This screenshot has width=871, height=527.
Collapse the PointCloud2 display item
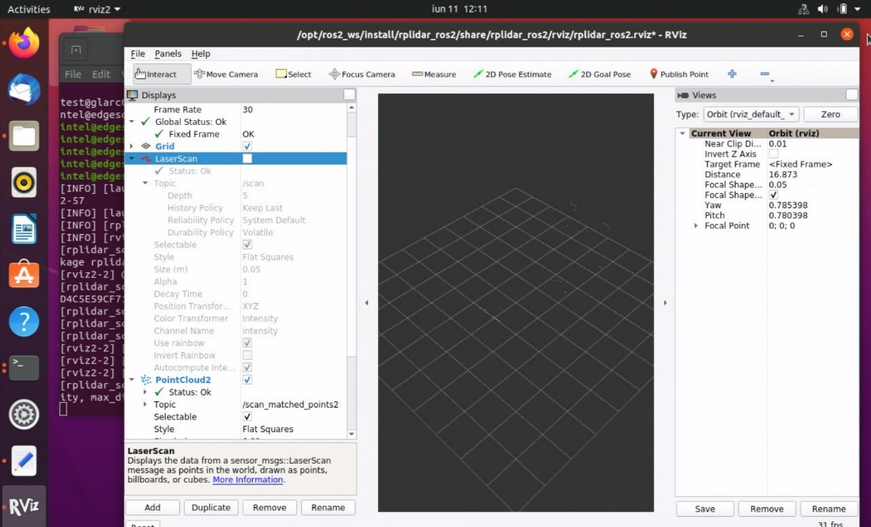[132, 380]
